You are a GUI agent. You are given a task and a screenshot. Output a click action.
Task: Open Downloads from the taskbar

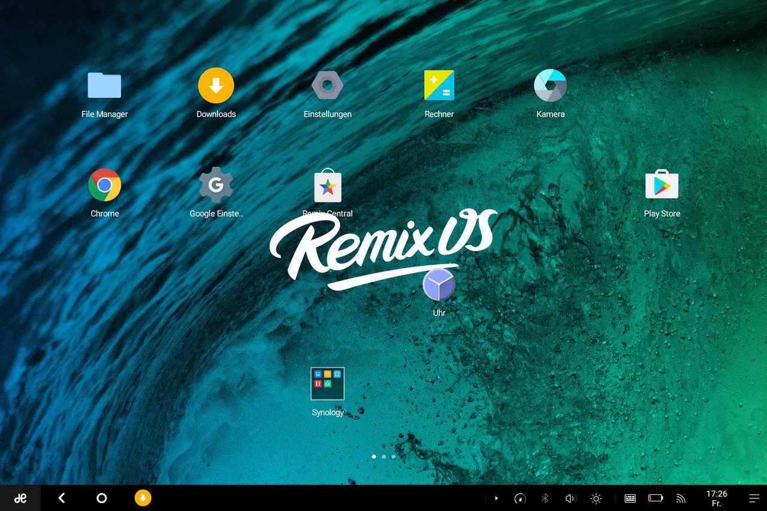143,498
